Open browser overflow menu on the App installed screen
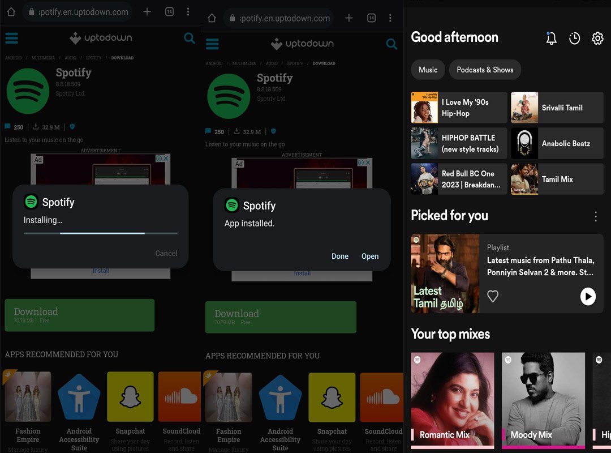611x453 pixels. [390, 18]
